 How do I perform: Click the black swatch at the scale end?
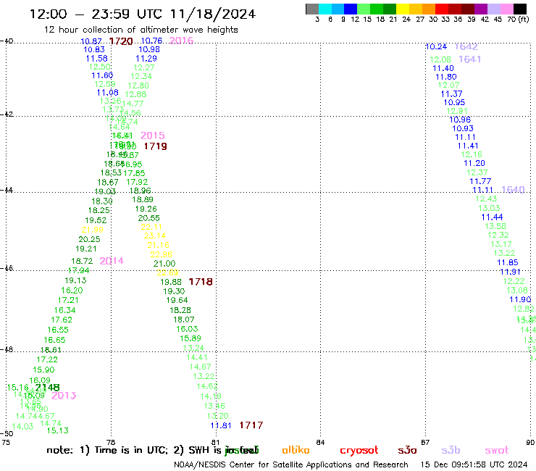(x=519, y=9)
